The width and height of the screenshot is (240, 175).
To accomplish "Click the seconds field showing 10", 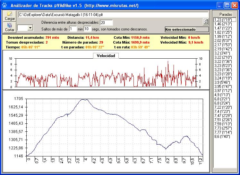I will click(x=87, y=29).
